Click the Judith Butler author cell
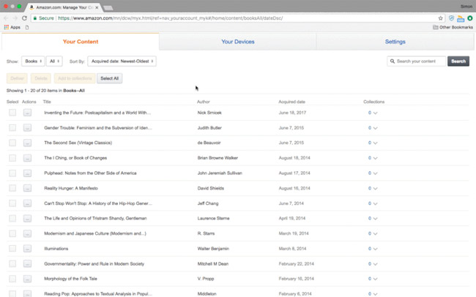The height and width of the screenshot is (297, 476). point(209,128)
